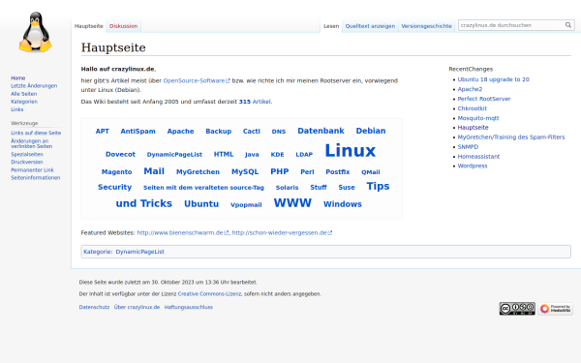Open the Vpopmail category tag

click(246, 205)
